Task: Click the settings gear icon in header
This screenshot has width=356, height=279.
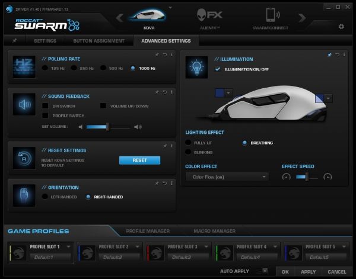Action: point(341,27)
